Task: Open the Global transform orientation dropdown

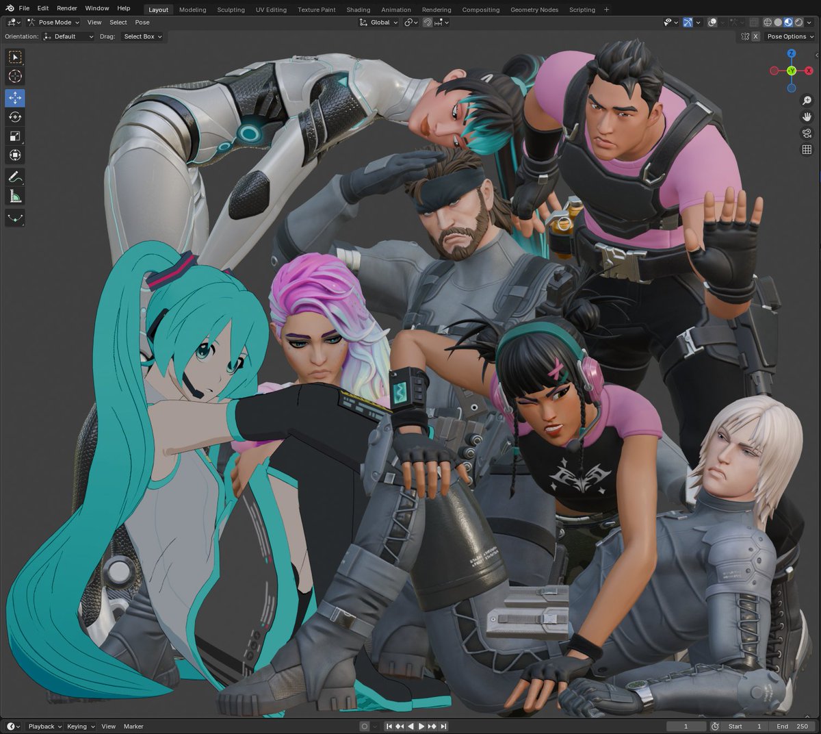Action: [378, 22]
